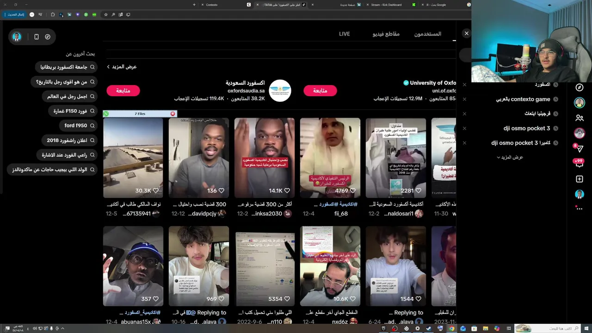Follow University of Oxford account

pos(320,91)
